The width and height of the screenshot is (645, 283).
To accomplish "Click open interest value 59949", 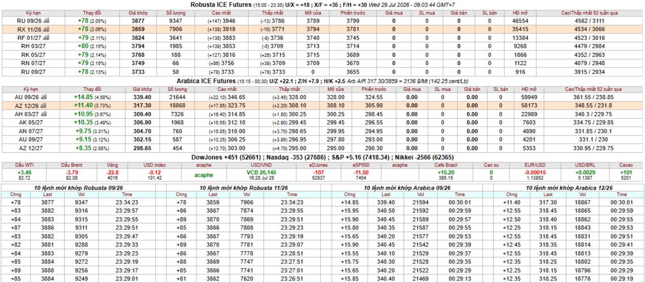I will pyautogui.click(x=529, y=97).
